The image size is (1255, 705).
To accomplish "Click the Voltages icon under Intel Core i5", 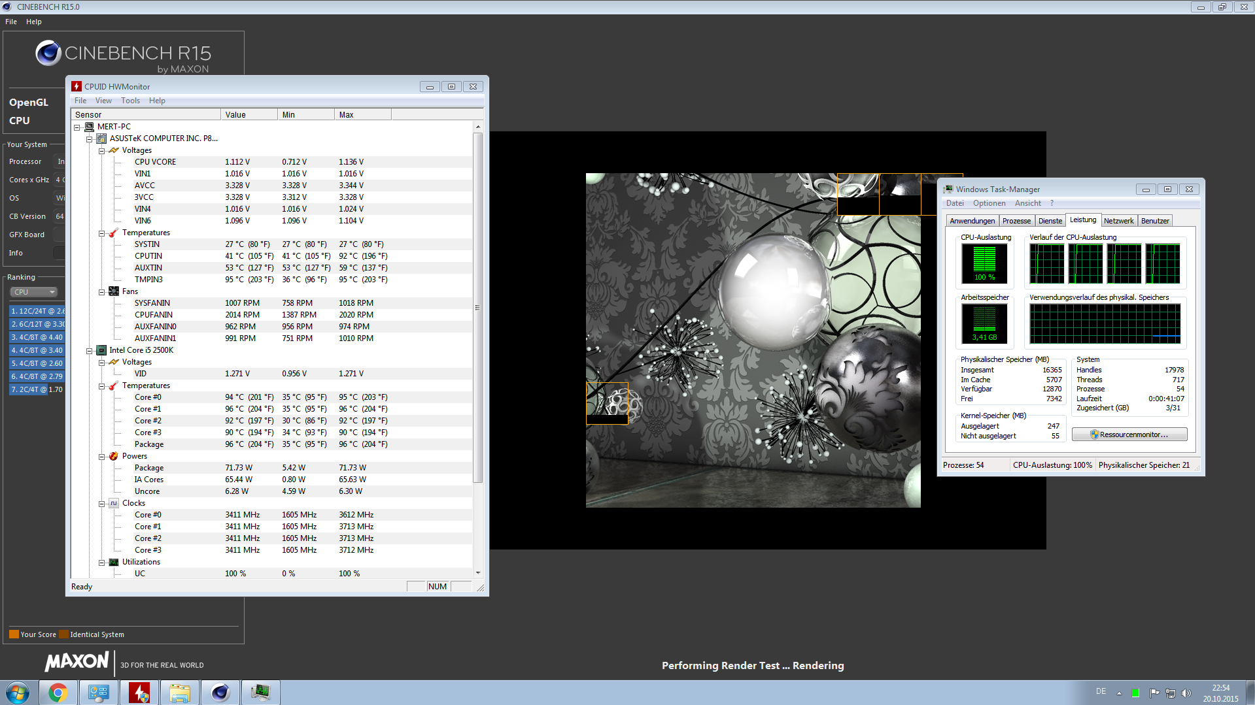I will [114, 362].
